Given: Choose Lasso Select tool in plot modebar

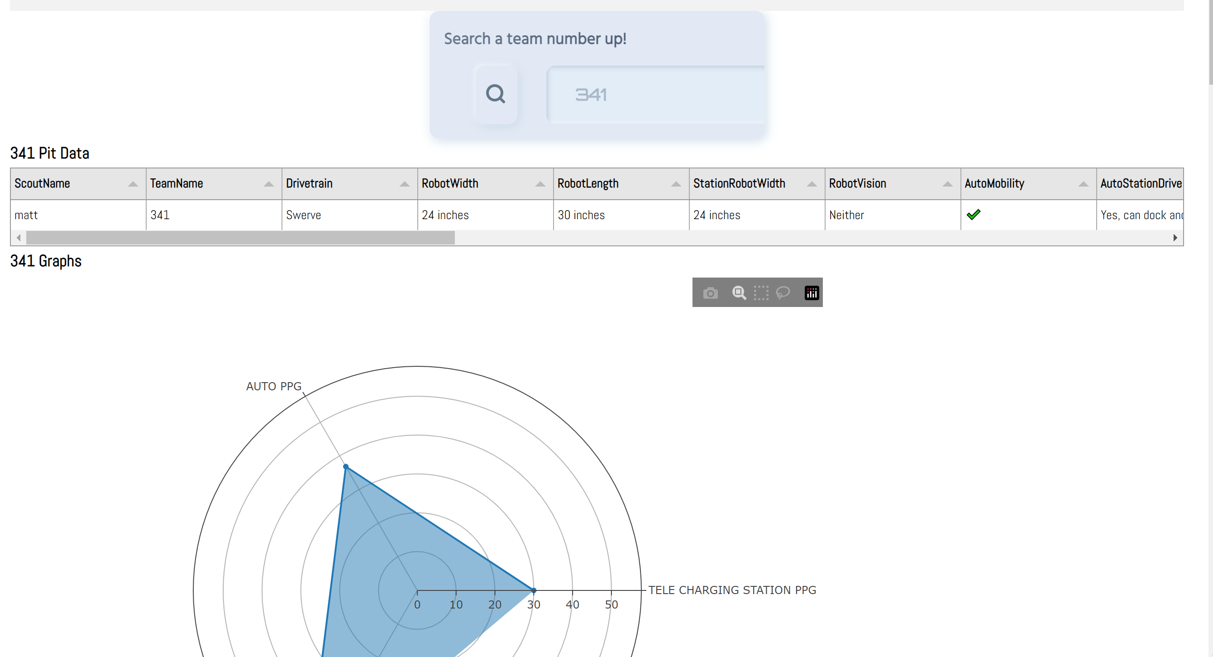Looking at the screenshot, I should (783, 293).
